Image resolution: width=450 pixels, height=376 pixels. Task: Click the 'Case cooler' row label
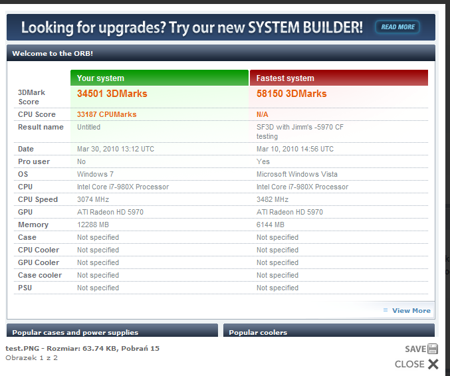coord(40,275)
